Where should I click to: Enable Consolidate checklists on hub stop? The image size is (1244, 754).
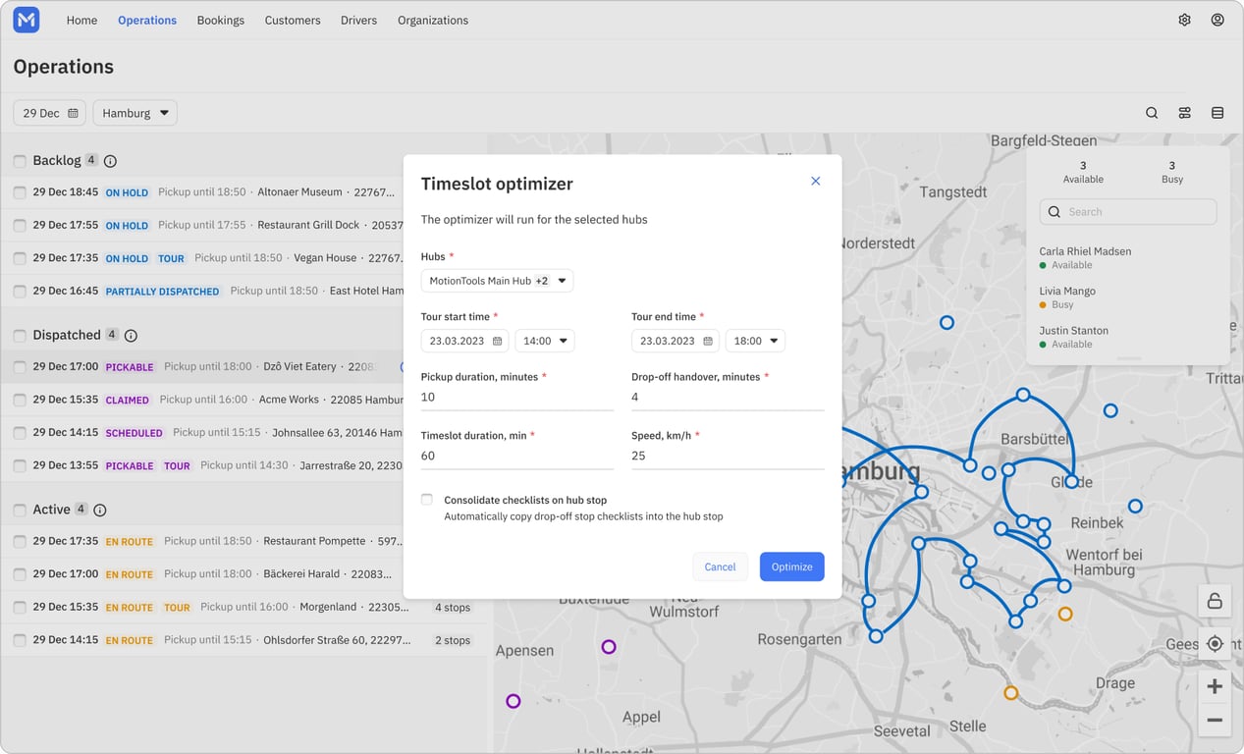click(x=427, y=500)
